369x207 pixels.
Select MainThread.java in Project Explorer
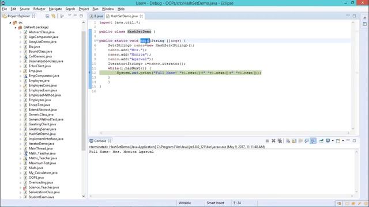[40, 148]
